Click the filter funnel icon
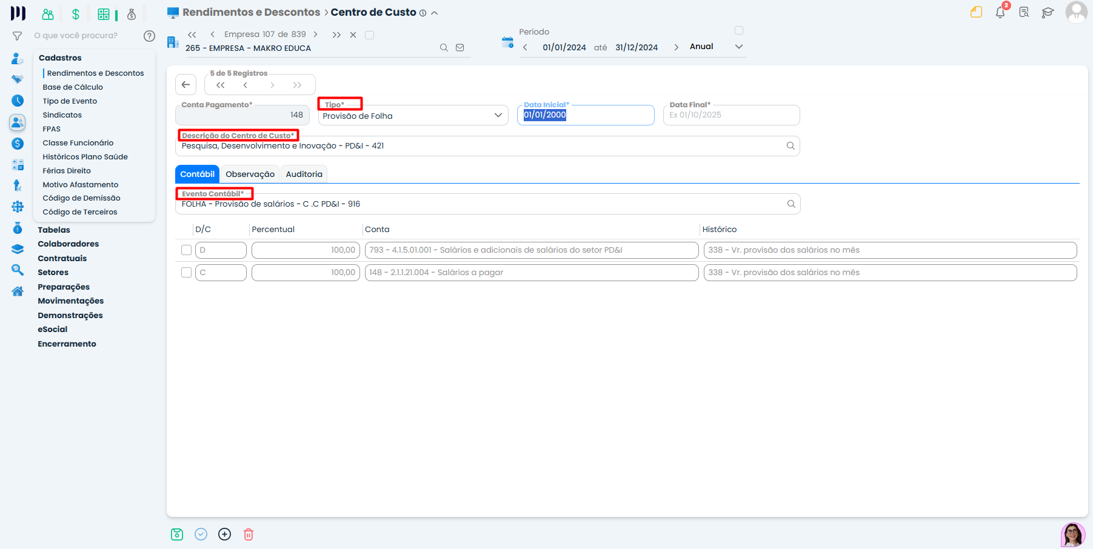This screenshot has height=549, width=1093. pyautogui.click(x=18, y=36)
